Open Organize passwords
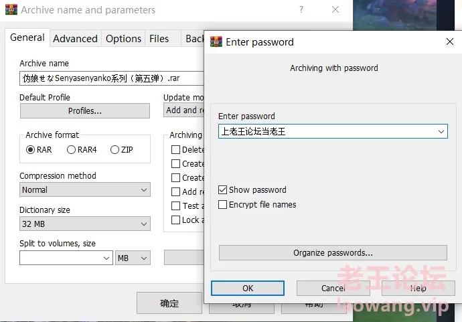Screen dimensions: 462x322 [333, 253]
